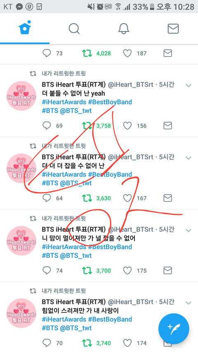Open the iHeartAwards profile avatar of third tweet
The height and width of the screenshot is (353, 198).
pyautogui.click(x=21, y=241)
